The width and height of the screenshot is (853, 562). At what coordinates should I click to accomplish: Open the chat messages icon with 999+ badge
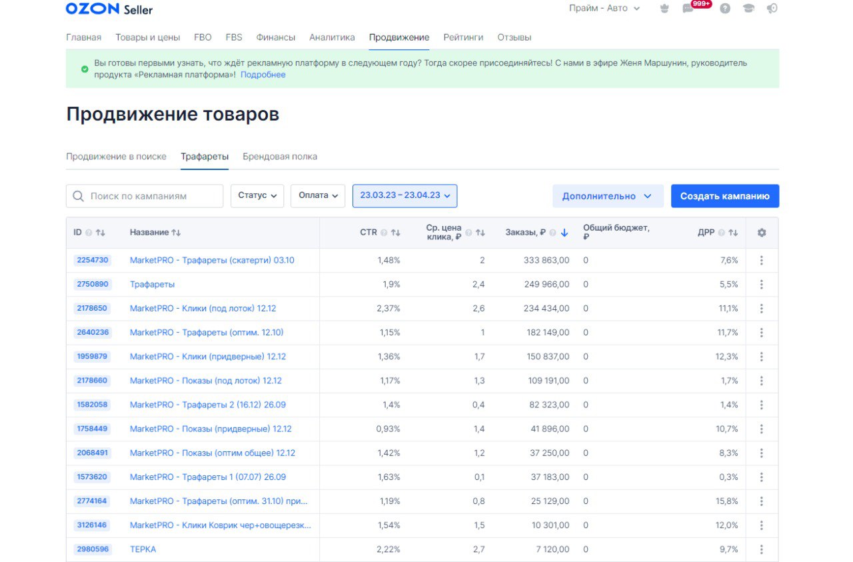coord(688,9)
